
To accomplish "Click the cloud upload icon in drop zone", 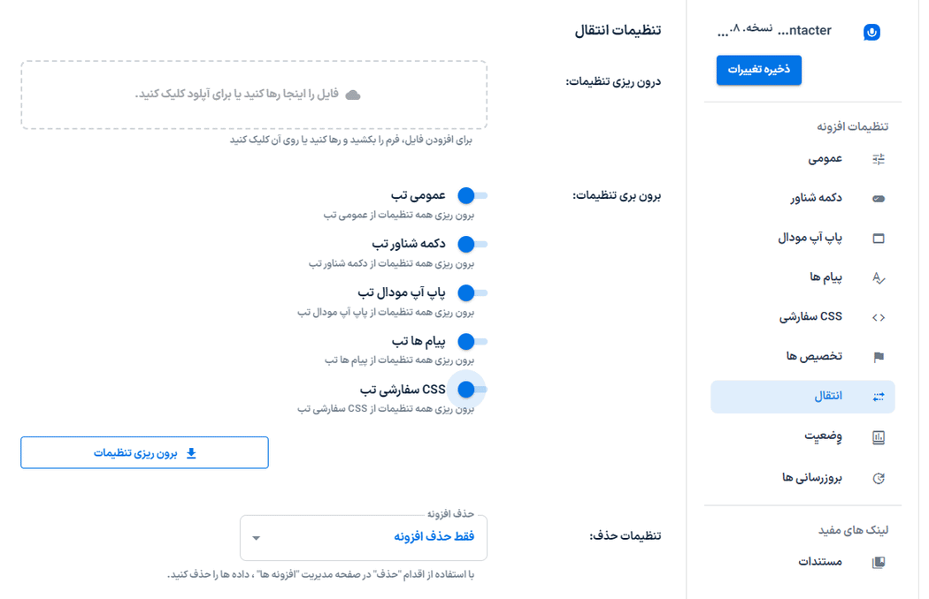I will (x=354, y=93).
